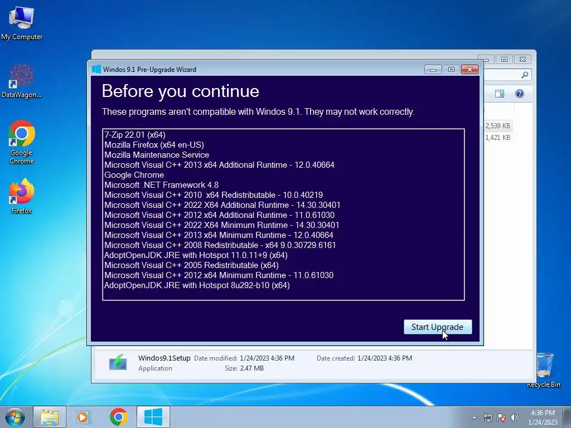571x428 pixels.
Task: Select Mozilla Maintenance Service entry
Action: tap(157, 155)
